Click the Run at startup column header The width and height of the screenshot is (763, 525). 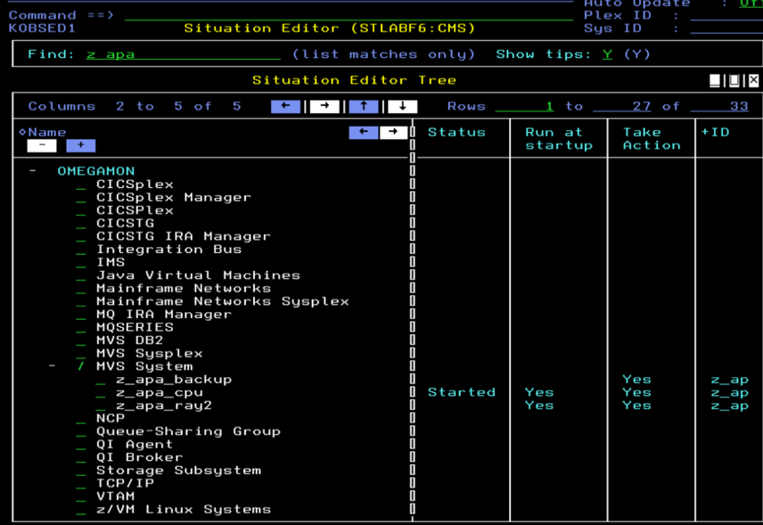click(x=559, y=139)
